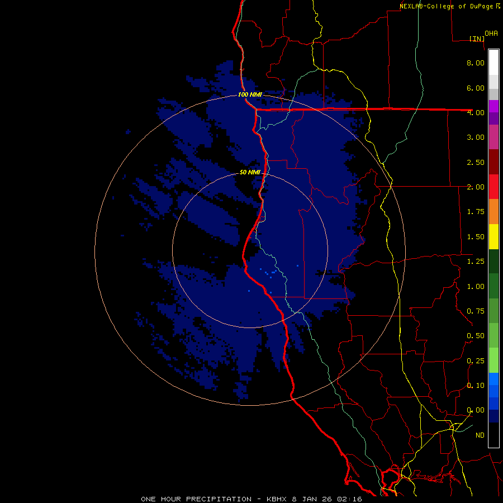Screen dimensions: 503x503
Task: Click the 0.00 legend value
Action: click(x=476, y=410)
